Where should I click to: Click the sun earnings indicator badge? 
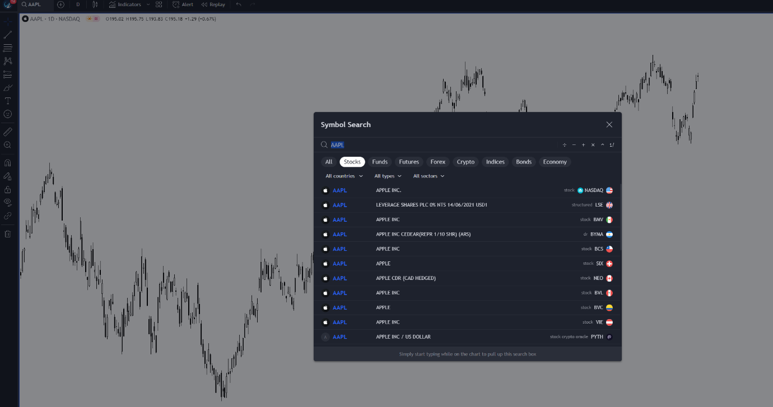(89, 19)
